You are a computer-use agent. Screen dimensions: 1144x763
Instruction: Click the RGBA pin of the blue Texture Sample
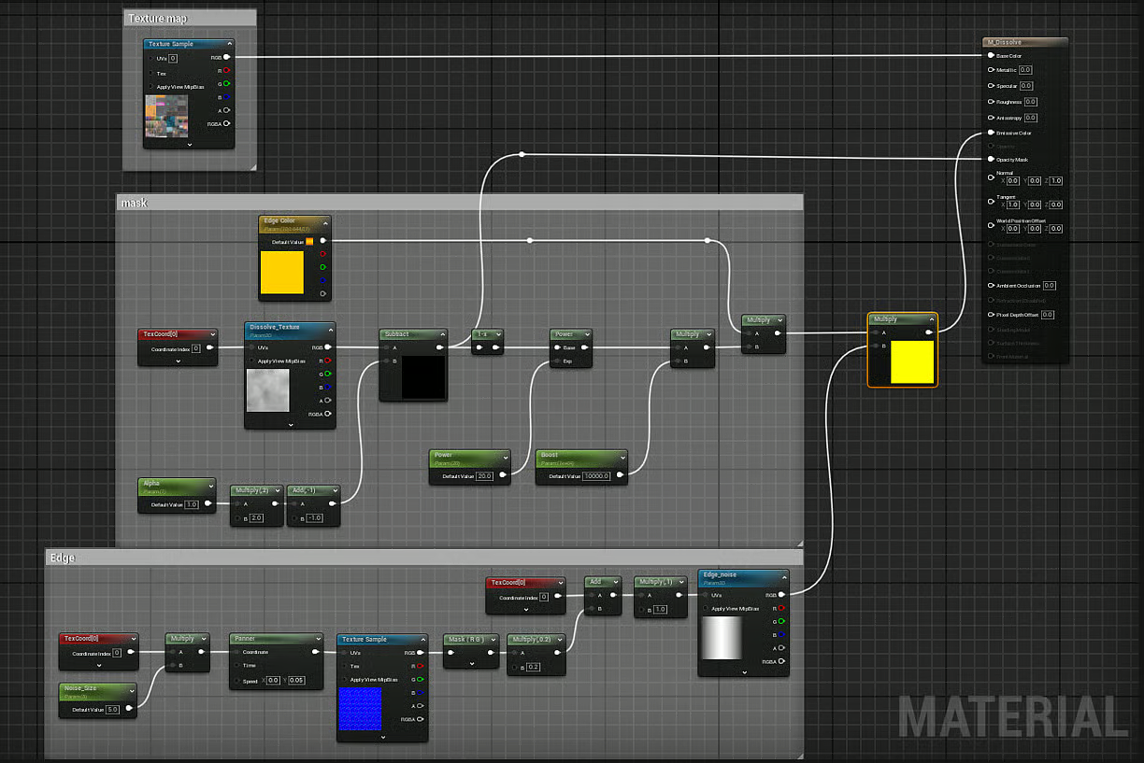pyautogui.click(x=419, y=719)
